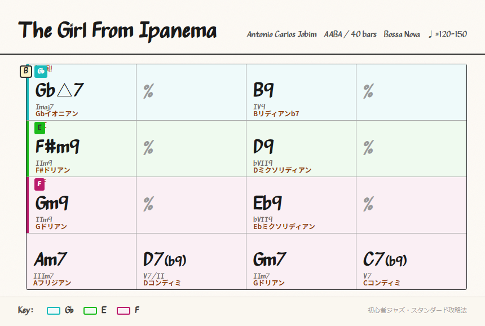
Task: Click the repeat sign after B9
Action: (x=368, y=91)
